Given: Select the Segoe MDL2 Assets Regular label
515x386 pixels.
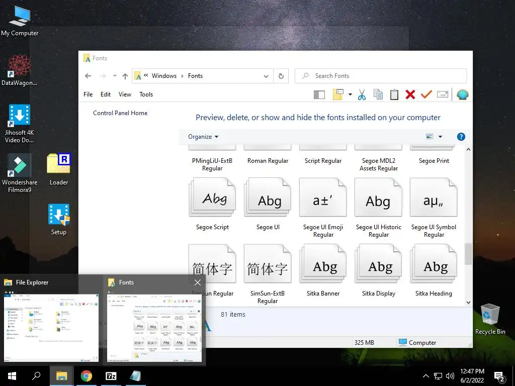Looking at the screenshot, I should 378,164.
